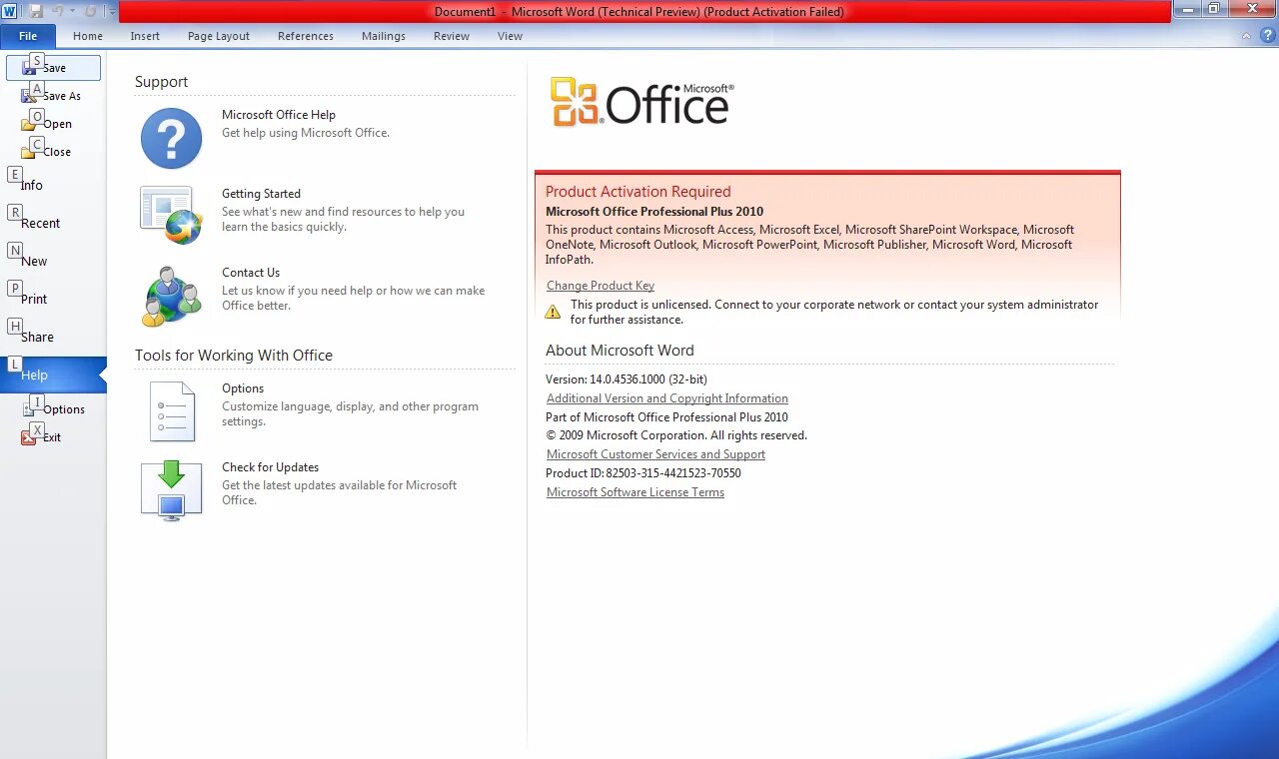Click the Options label under Tools for Working With Office
This screenshot has width=1279, height=759.
[x=243, y=388]
